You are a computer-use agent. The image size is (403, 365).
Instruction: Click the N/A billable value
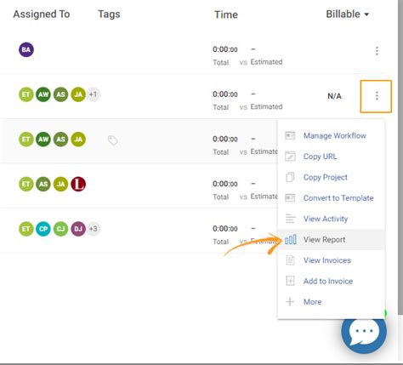pyautogui.click(x=334, y=96)
